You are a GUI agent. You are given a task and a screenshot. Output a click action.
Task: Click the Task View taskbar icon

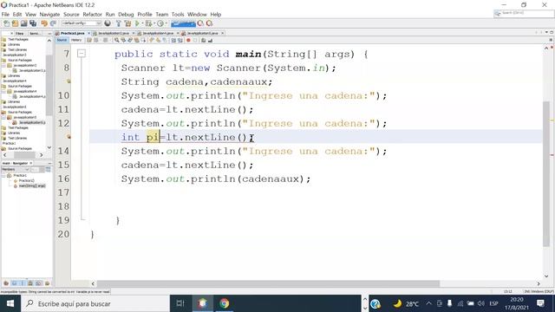(x=180, y=303)
